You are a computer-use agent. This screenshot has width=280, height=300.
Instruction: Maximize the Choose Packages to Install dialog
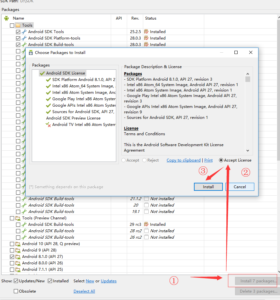coord(236,52)
